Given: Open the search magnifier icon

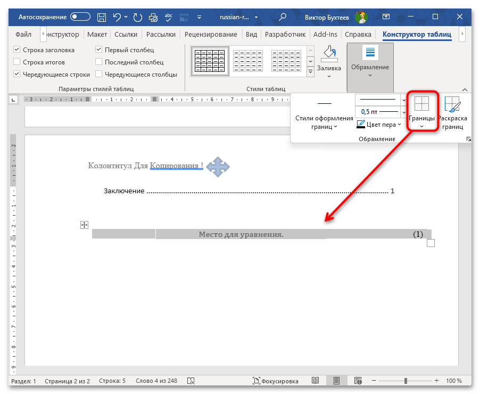Looking at the screenshot, I should point(283,17).
